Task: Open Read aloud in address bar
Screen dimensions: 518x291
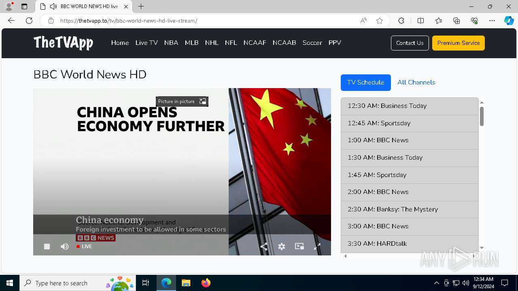Action: (x=363, y=21)
